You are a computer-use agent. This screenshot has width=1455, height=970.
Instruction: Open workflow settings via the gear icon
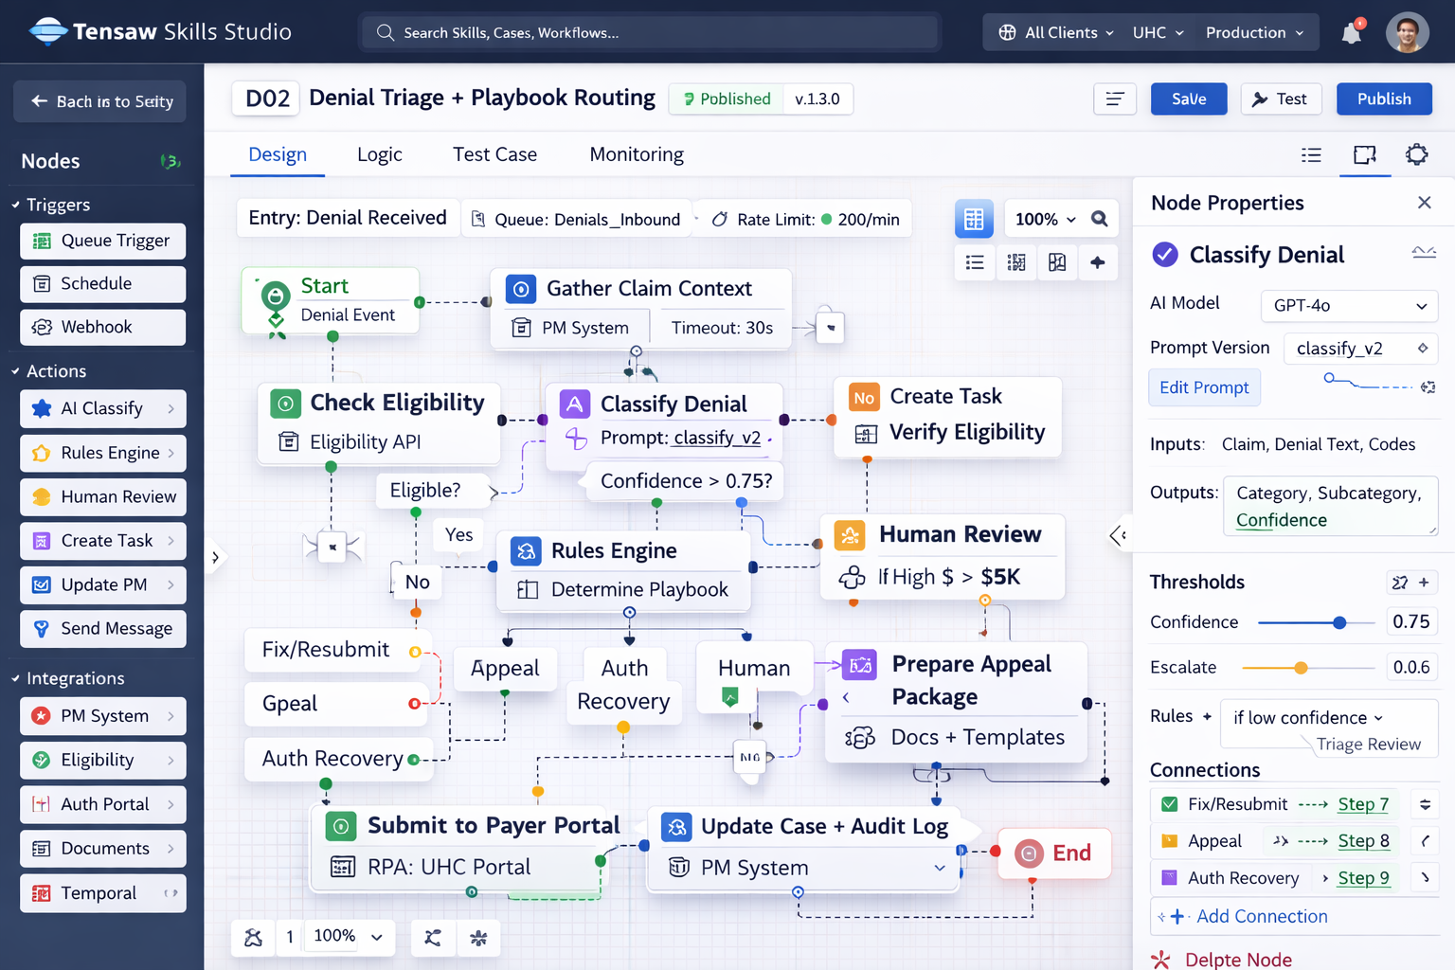[x=1416, y=154]
